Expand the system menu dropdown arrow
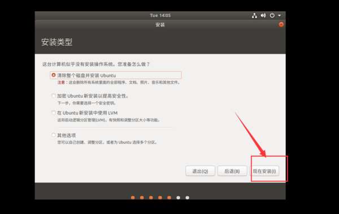 279,16
